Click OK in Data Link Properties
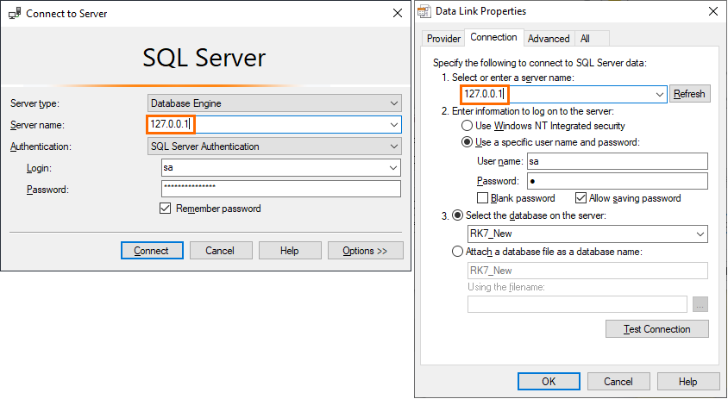 pyautogui.click(x=549, y=382)
